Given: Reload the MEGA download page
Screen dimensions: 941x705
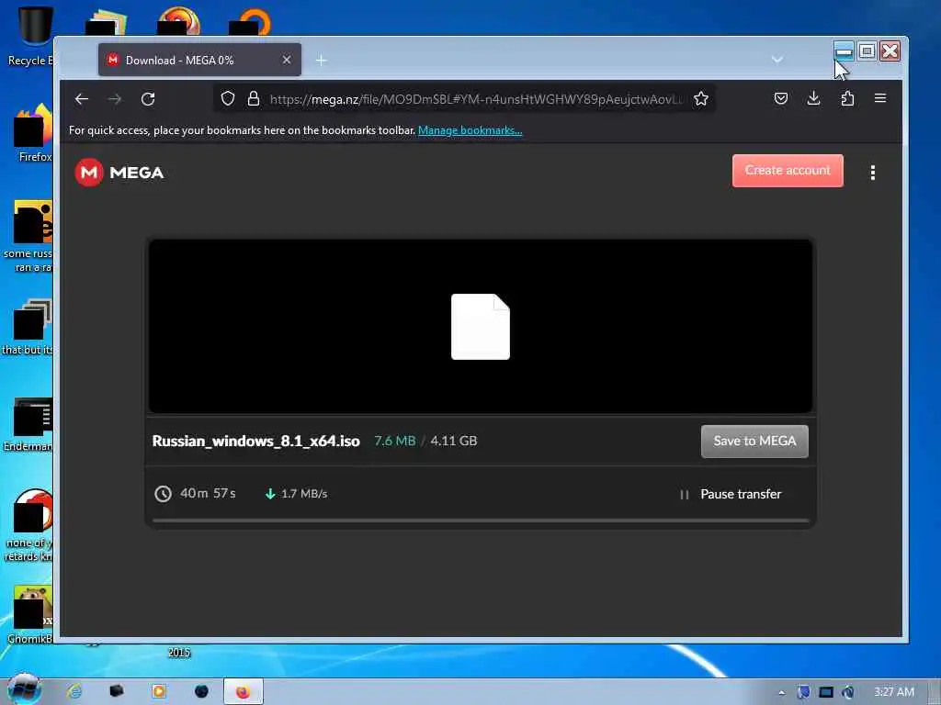Looking at the screenshot, I should (148, 99).
